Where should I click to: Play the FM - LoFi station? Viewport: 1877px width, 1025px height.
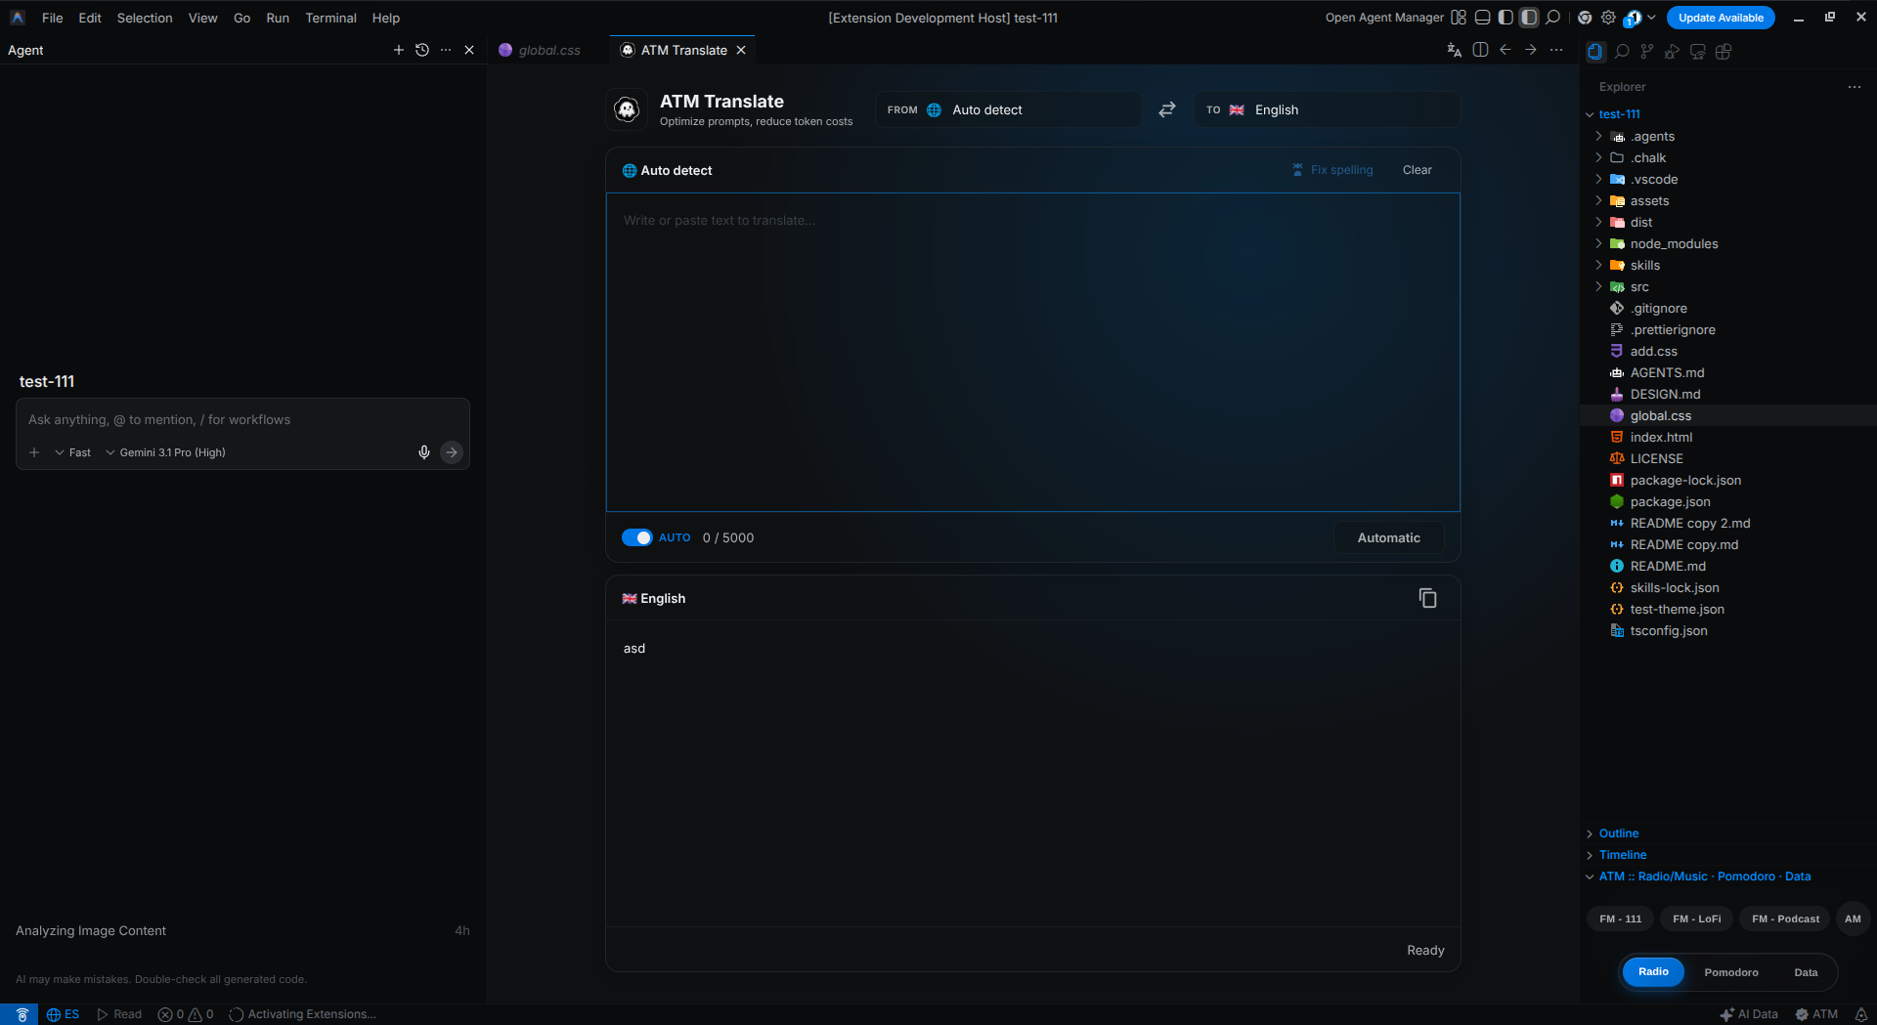click(x=1696, y=918)
